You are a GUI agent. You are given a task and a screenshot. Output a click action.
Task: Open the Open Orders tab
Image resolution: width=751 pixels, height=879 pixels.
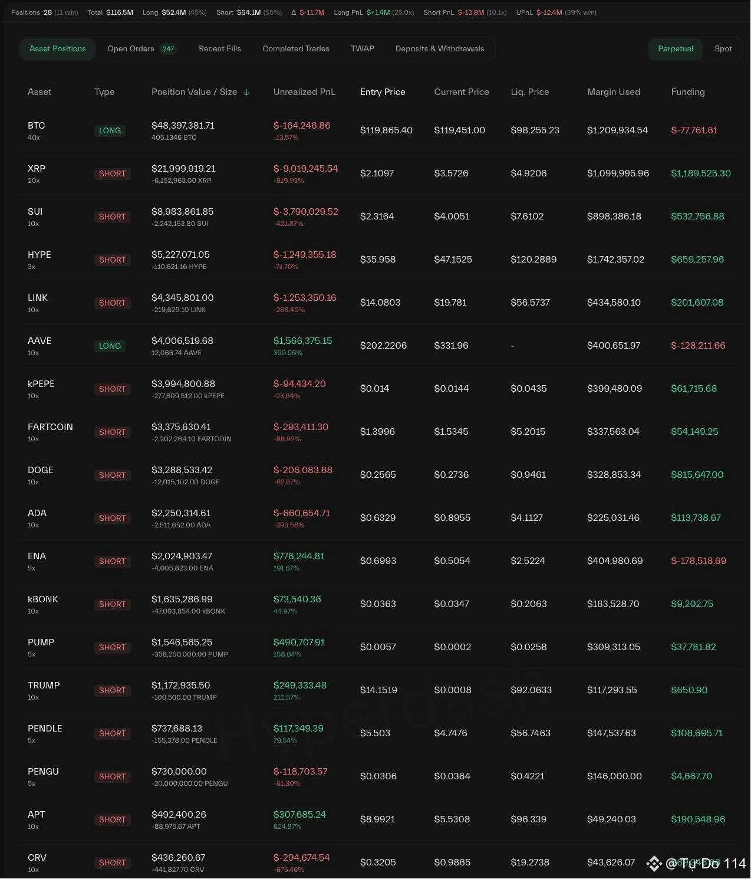point(131,49)
